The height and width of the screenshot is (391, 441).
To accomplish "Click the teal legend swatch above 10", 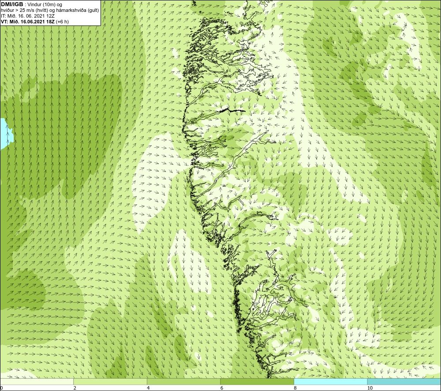I will [x=404, y=381].
